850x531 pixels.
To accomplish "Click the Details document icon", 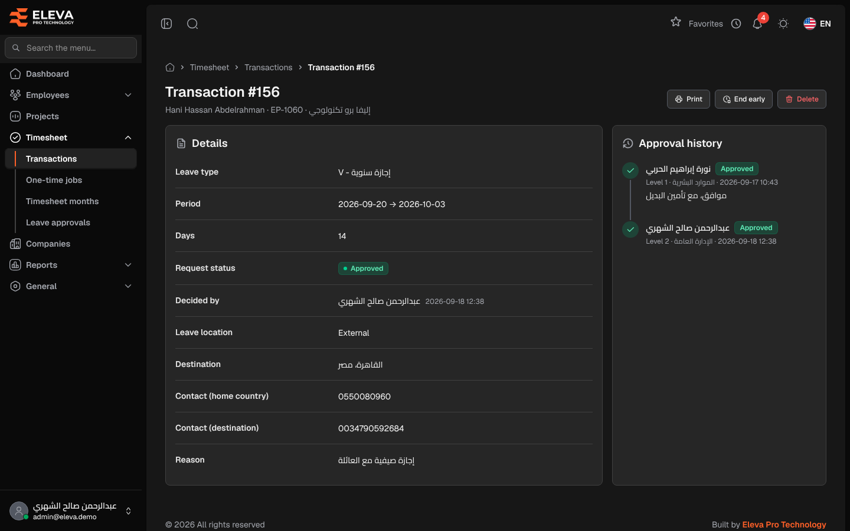I will coord(181,143).
